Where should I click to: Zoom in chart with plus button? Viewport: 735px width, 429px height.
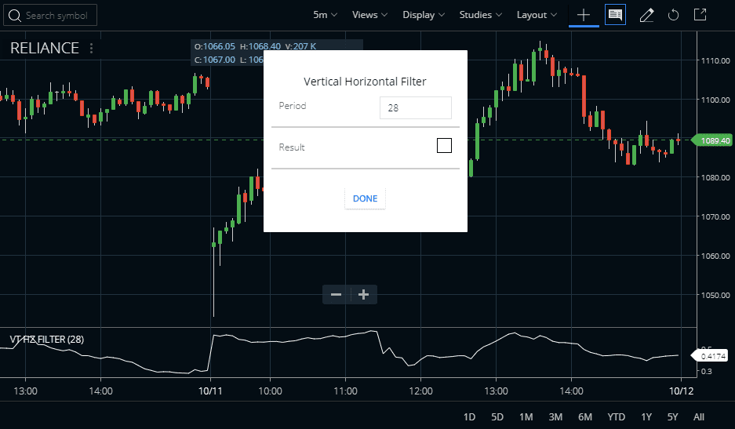click(x=363, y=294)
